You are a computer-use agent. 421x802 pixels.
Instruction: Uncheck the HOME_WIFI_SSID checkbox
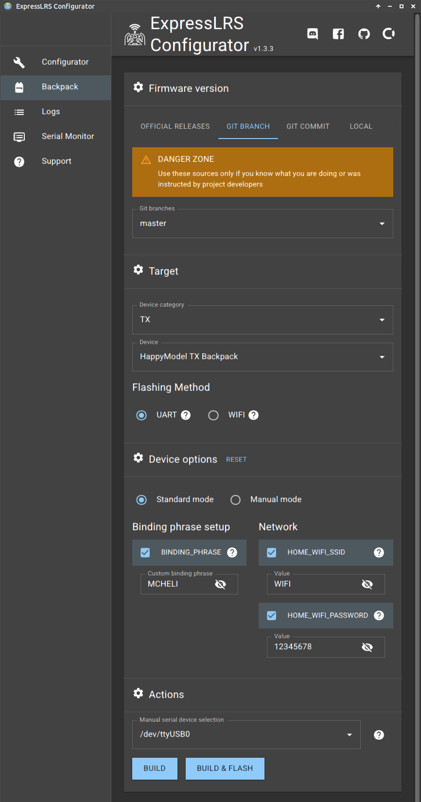272,553
